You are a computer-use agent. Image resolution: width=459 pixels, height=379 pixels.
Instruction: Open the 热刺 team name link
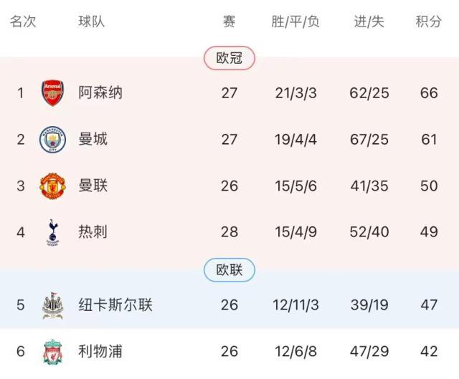click(x=93, y=231)
